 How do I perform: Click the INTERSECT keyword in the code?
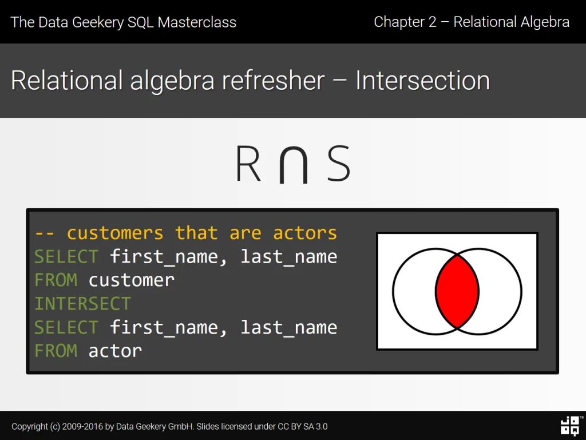[82, 304]
